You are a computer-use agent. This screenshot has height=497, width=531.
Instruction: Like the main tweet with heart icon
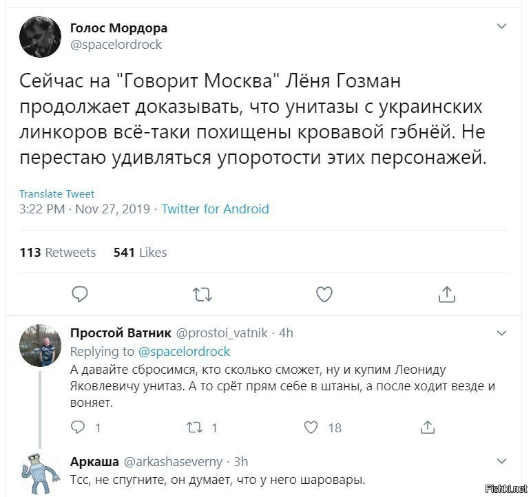pos(324,294)
